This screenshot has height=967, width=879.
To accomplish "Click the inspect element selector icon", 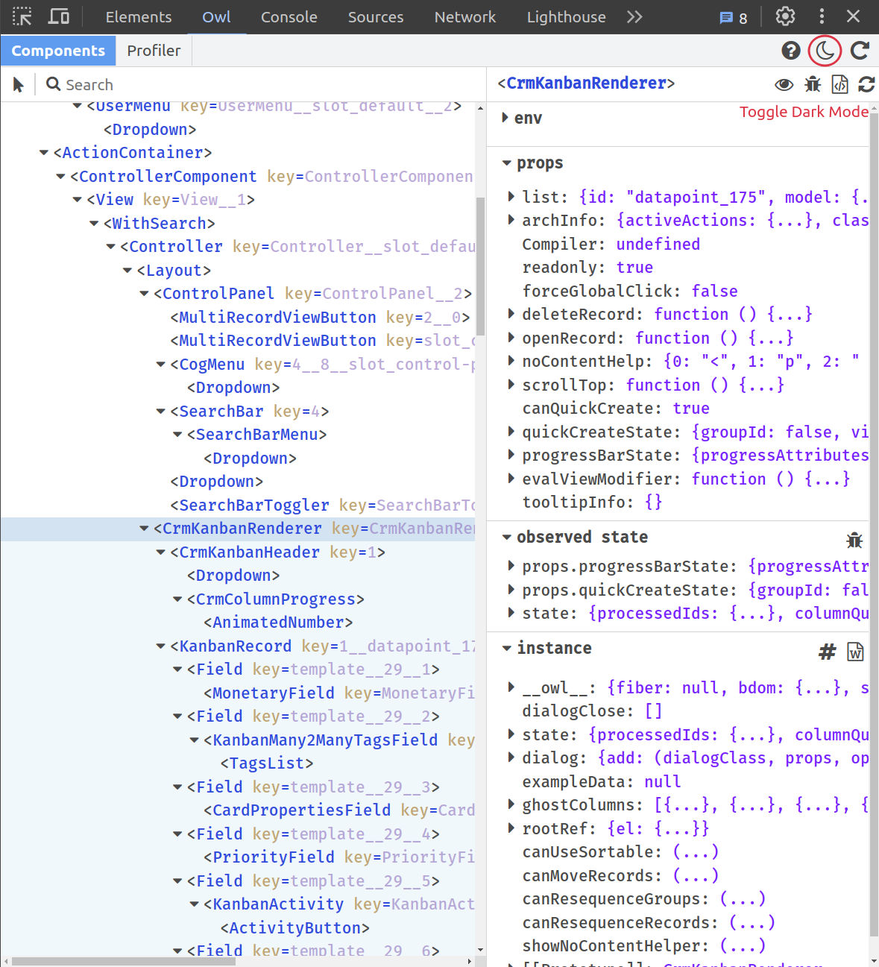I will (x=22, y=16).
